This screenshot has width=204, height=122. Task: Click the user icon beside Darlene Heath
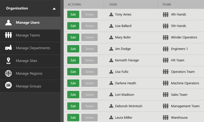click(x=111, y=83)
